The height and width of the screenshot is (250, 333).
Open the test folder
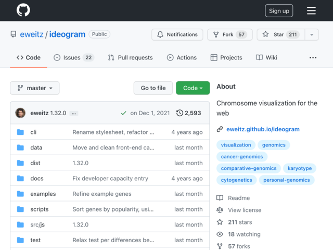[x=35, y=240]
